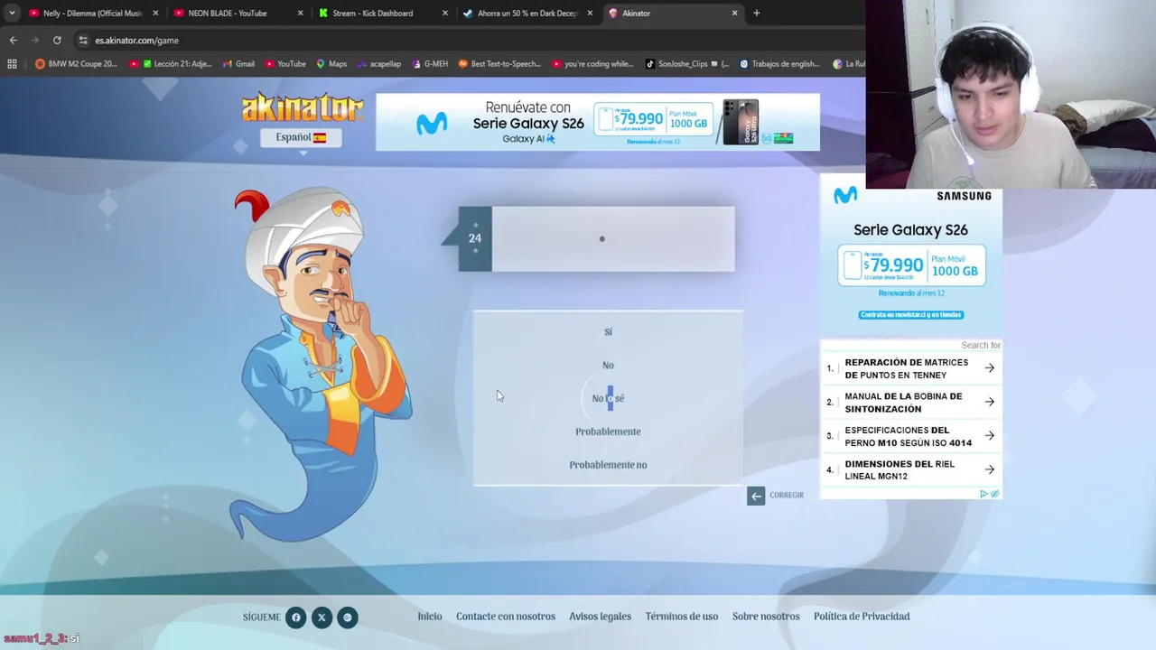
Task: Answer Probablemente no
Action: point(608,465)
